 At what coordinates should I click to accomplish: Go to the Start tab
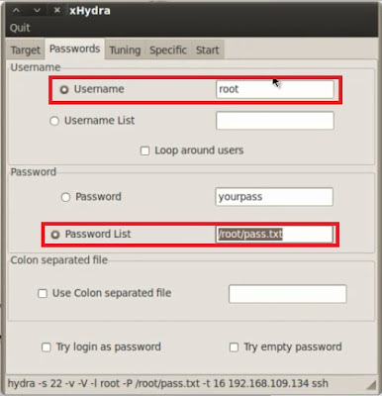(207, 50)
